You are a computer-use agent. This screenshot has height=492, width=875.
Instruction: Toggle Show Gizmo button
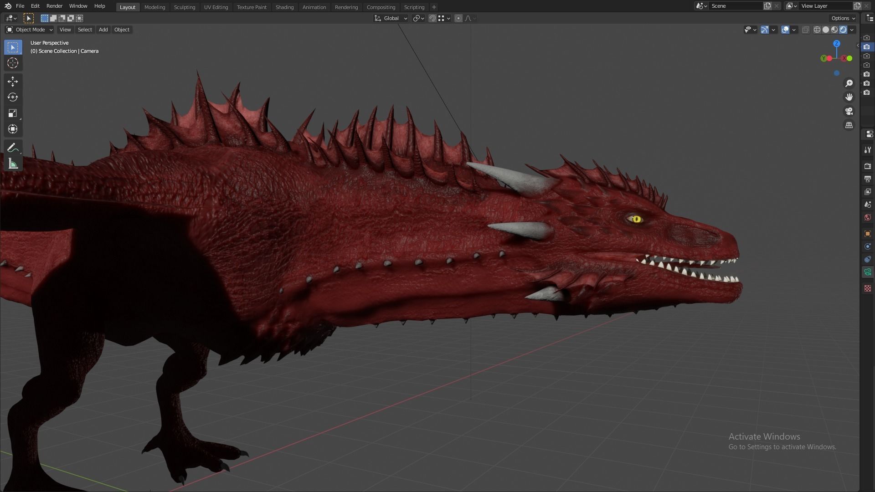point(765,30)
